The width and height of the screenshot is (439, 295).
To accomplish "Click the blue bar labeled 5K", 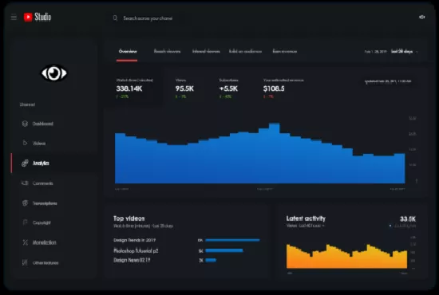I will [x=224, y=250].
